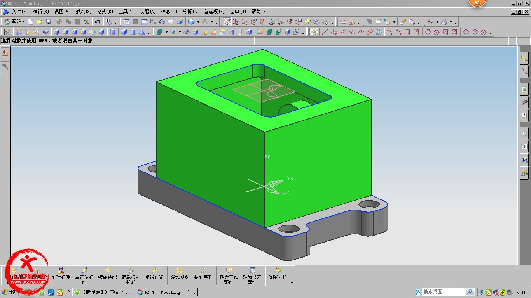531x298 pixels.
Task: Click the shaded cube display style icon
Action: pyautogui.click(x=191, y=22)
